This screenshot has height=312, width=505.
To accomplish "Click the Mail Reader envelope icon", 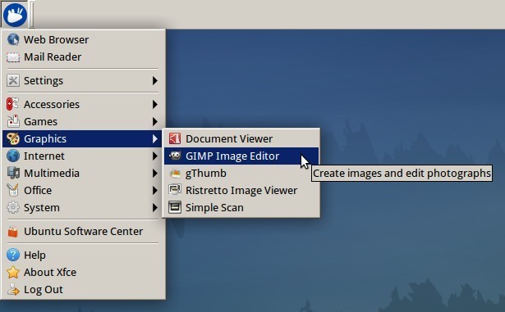I will [13, 57].
